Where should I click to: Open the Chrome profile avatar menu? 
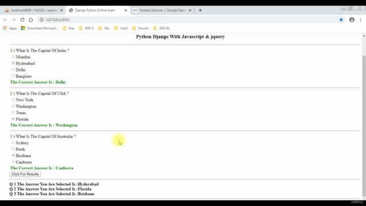[x=352, y=20]
